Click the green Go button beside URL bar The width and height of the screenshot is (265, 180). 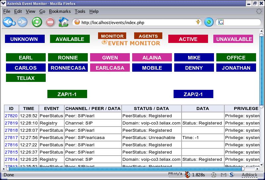pyautogui.click(x=209, y=22)
